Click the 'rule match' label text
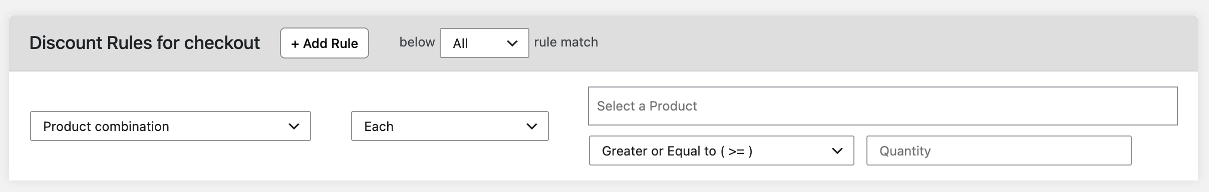Image resolution: width=1209 pixels, height=192 pixels. [566, 42]
